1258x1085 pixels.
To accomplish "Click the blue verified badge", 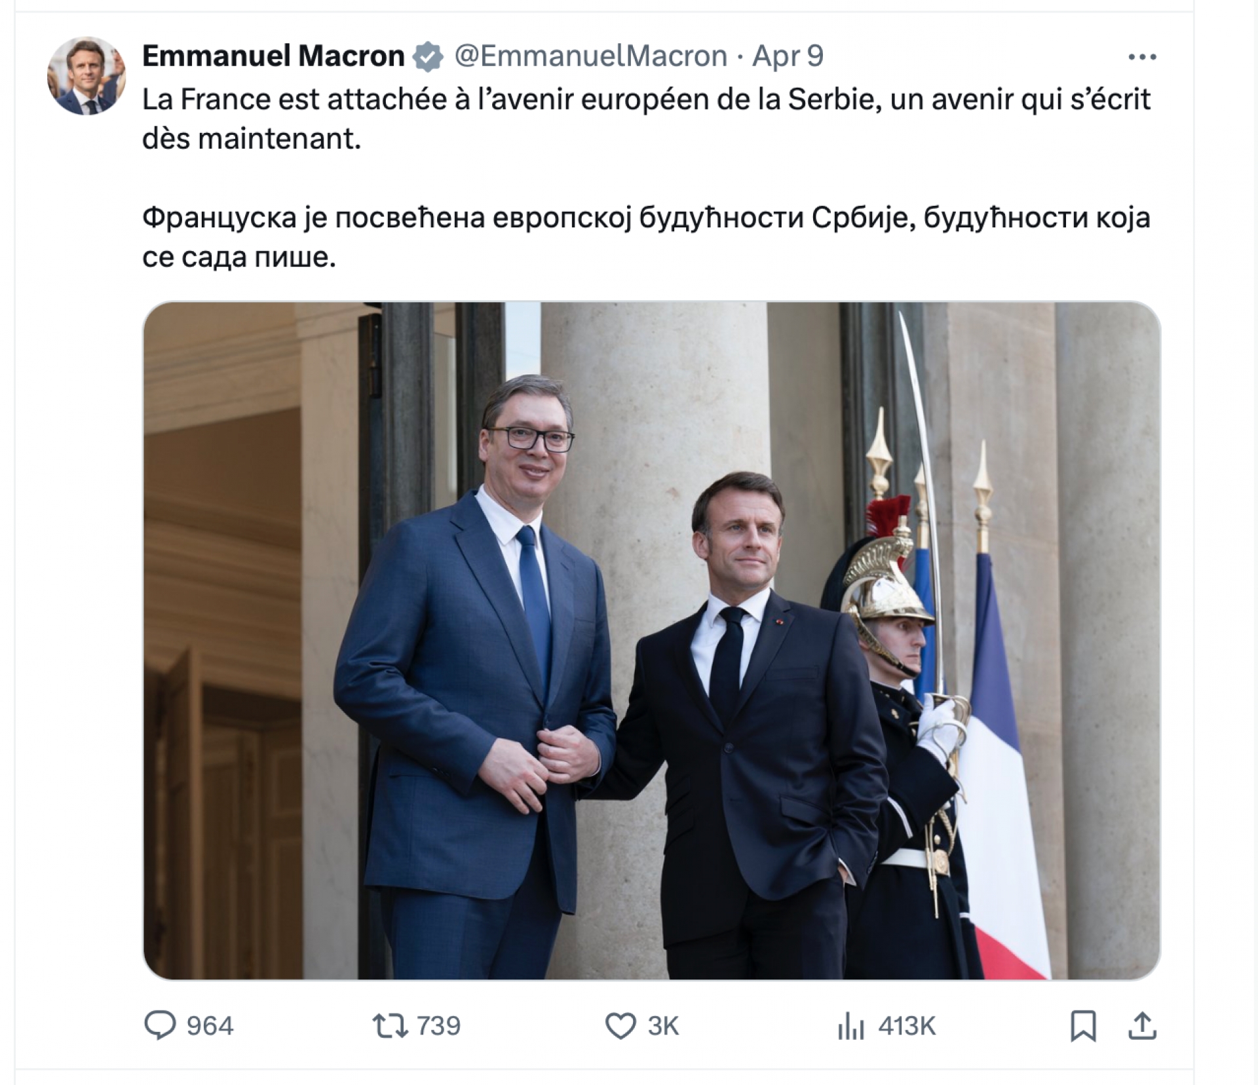I will [428, 56].
